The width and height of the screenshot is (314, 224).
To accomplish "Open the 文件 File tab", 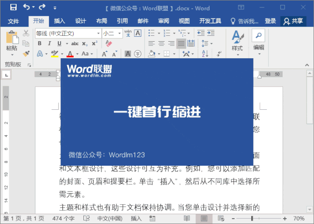I will (13, 21).
